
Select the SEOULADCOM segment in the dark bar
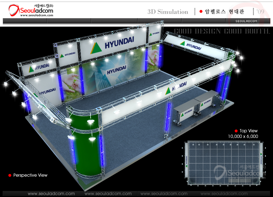pos(246,21)
